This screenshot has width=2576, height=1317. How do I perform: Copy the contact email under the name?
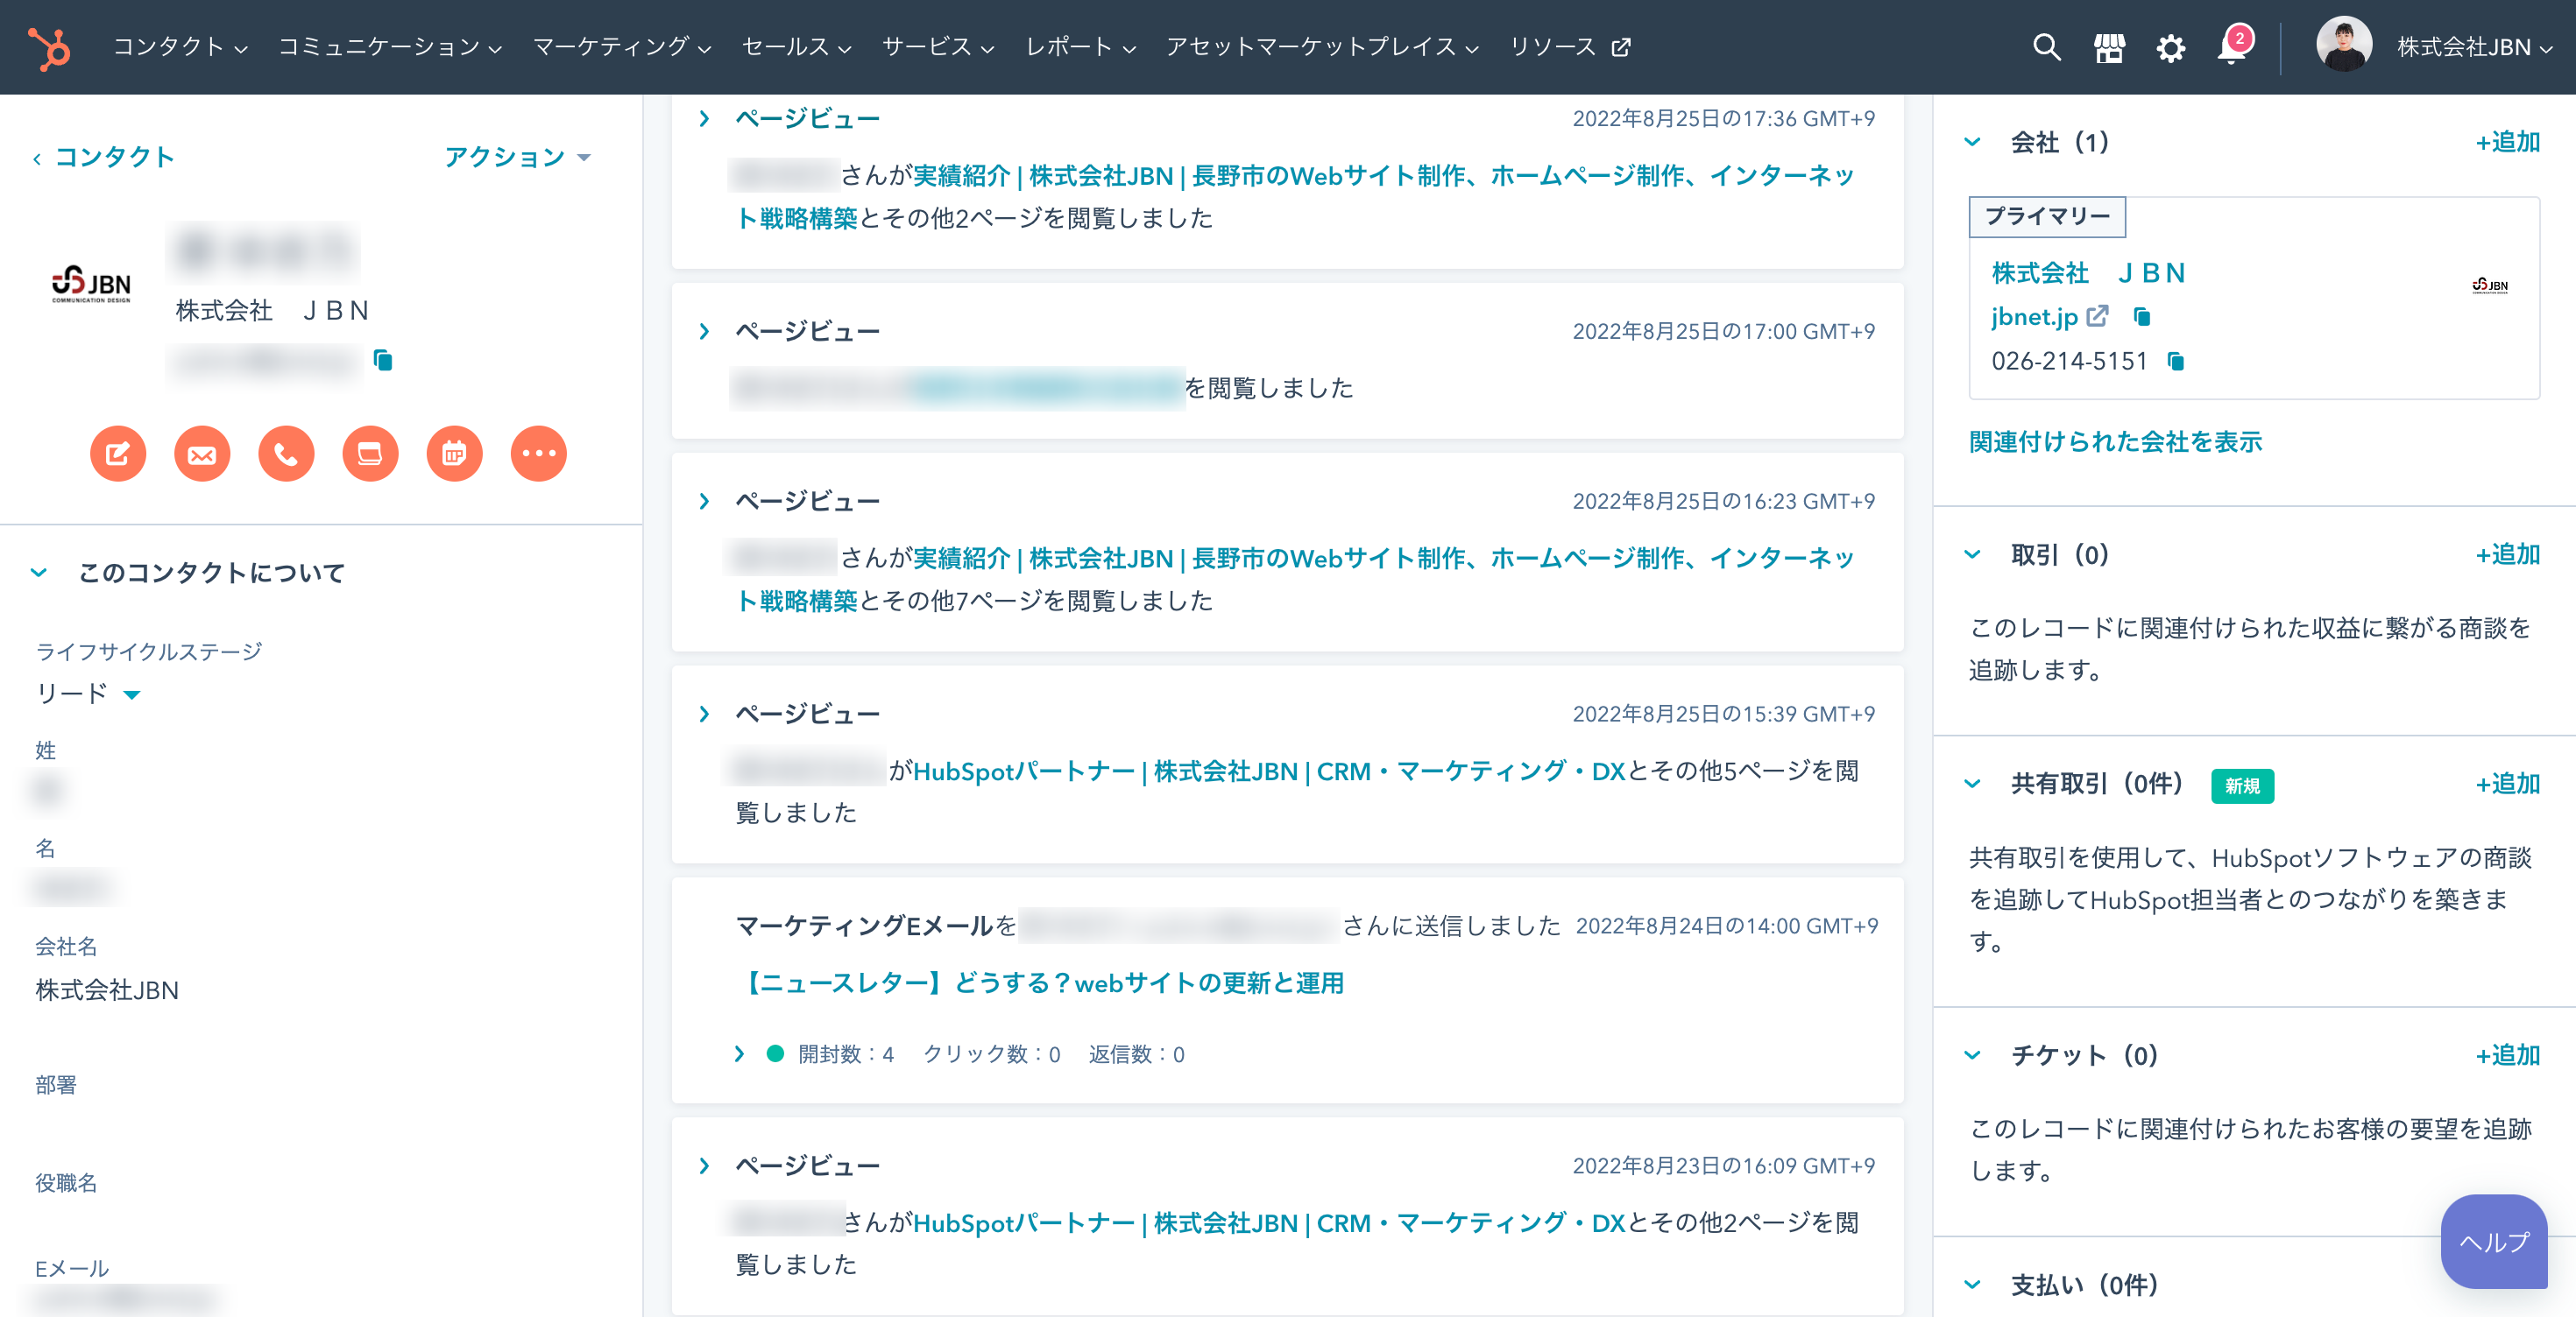click(383, 360)
